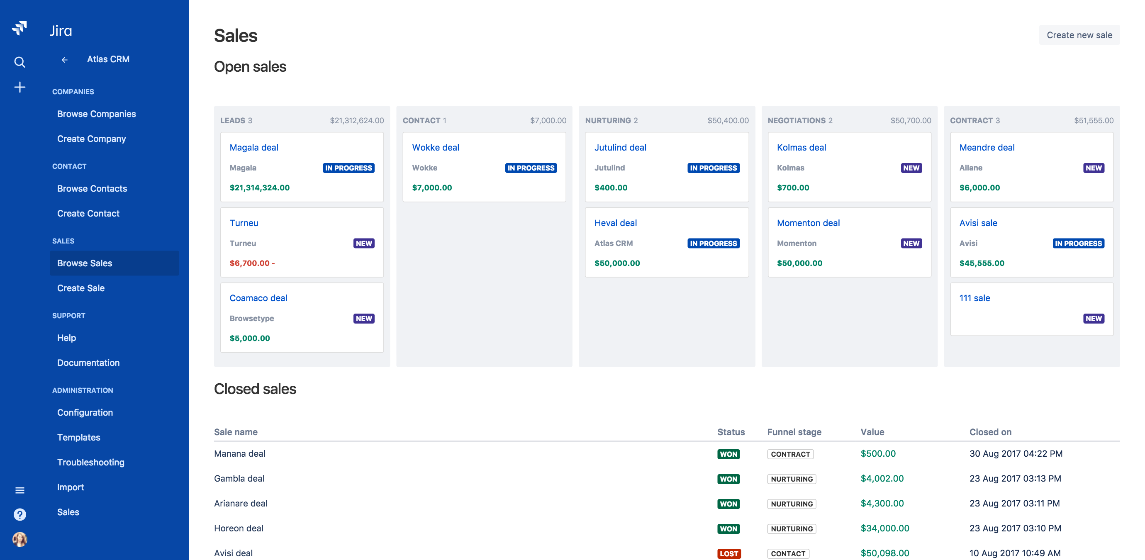This screenshot has width=1145, height=560.
Task: Click the hamburger menu icon at bottom left
Action: click(x=19, y=489)
